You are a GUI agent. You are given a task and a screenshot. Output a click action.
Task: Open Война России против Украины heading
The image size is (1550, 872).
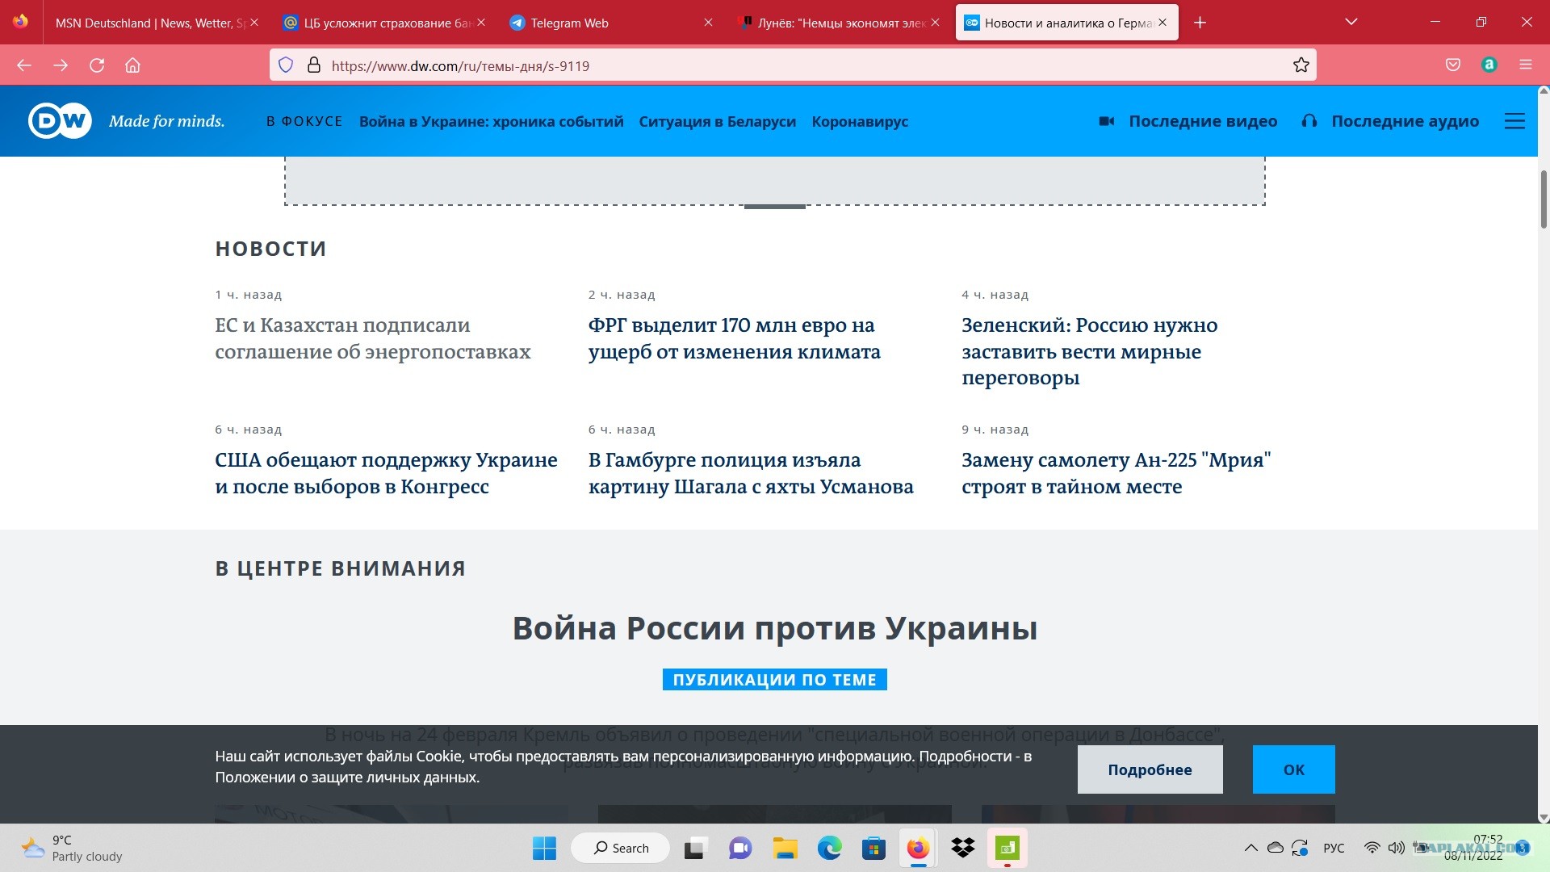pos(775,628)
